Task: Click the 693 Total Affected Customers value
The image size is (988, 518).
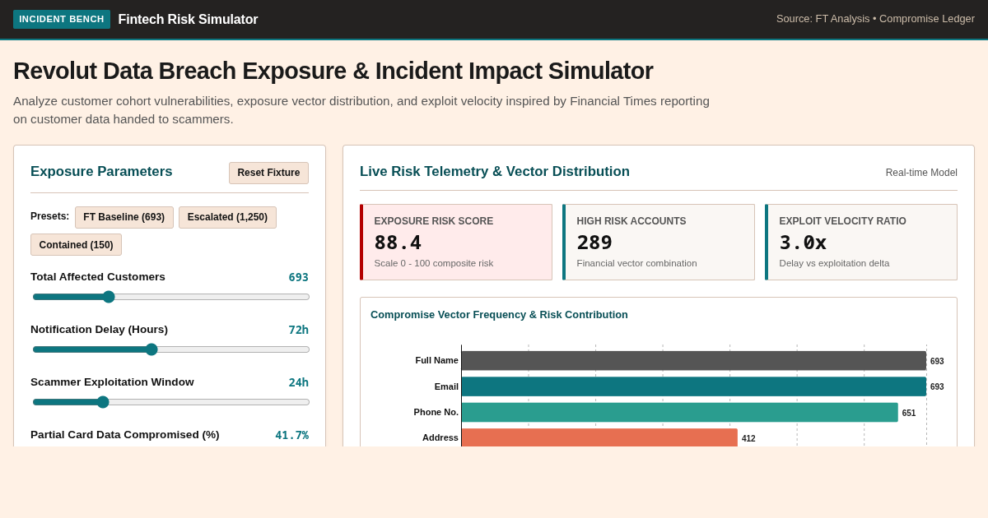Action: [x=298, y=277]
